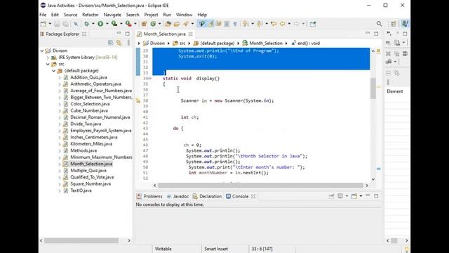Toggle Word Wrap toolbar icon
This screenshot has width=449, height=253.
(219, 24)
